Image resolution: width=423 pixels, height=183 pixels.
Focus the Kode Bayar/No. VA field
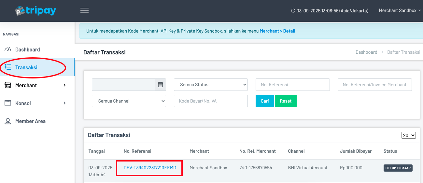pyautogui.click(x=211, y=101)
